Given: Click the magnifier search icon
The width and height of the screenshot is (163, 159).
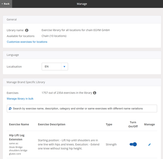Looking at the screenshot, I should click(10, 108).
